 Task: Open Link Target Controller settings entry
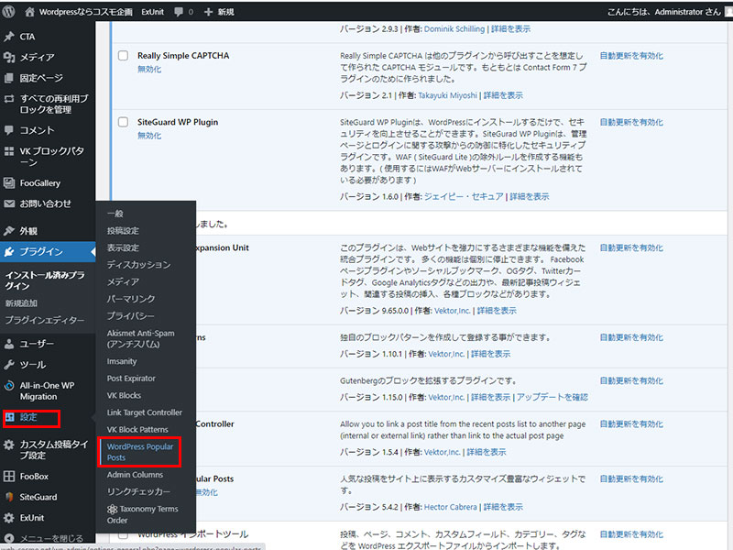coord(145,412)
